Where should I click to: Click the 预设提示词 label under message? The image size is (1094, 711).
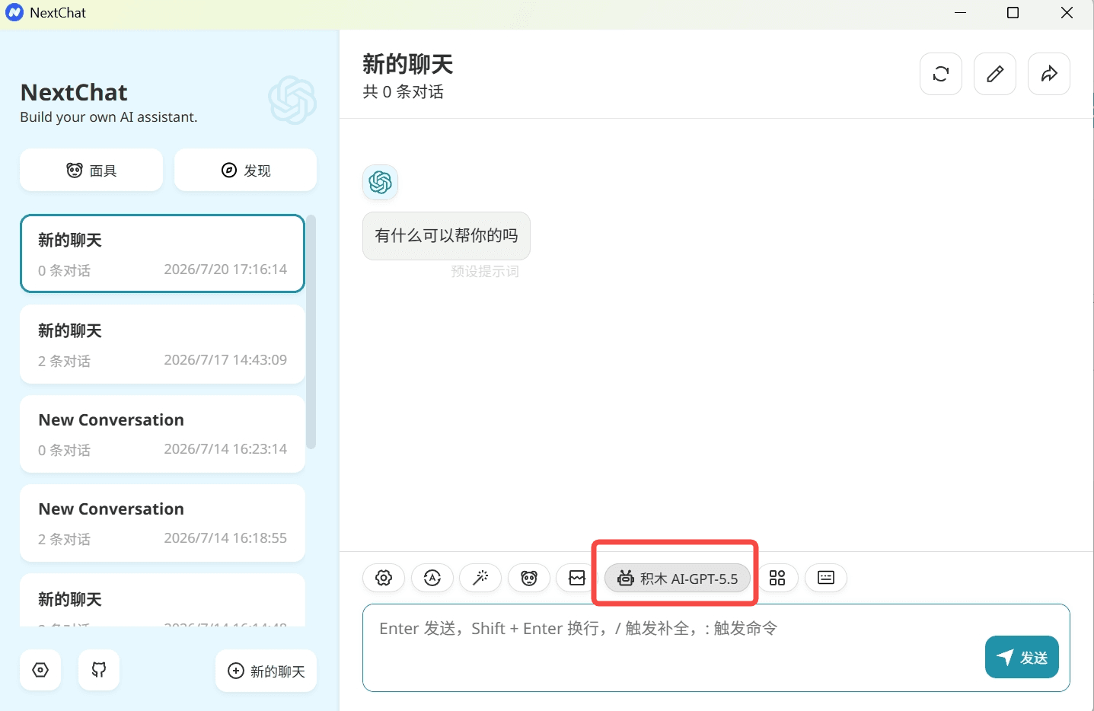tap(485, 272)
